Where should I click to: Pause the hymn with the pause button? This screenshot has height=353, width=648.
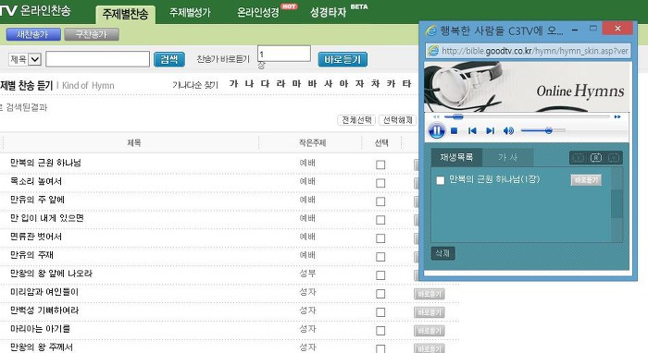click(x=436, y=130)
